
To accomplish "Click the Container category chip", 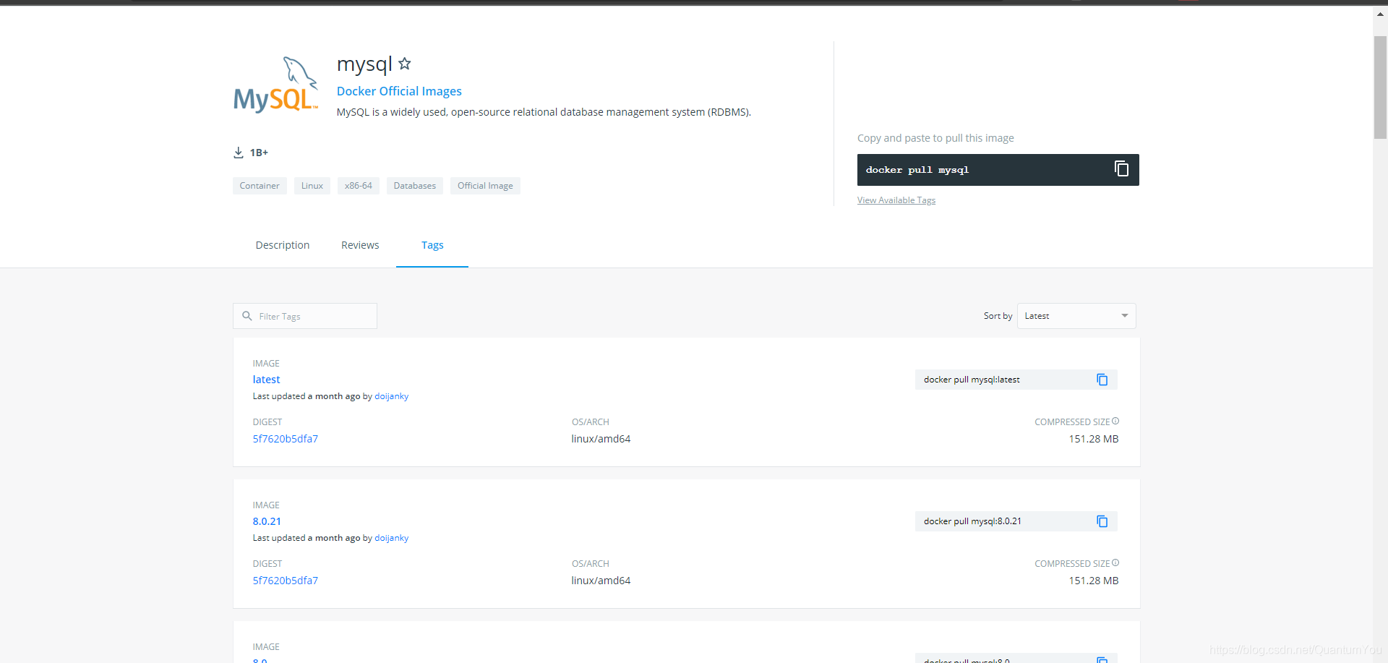I will [x=260, y=186].
